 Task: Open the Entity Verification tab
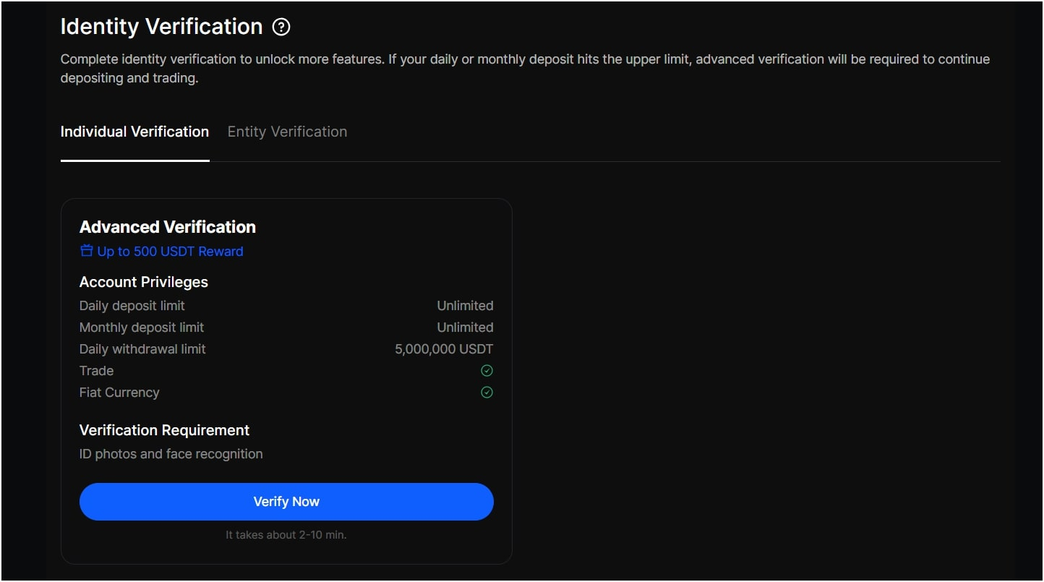coord(287,132)
